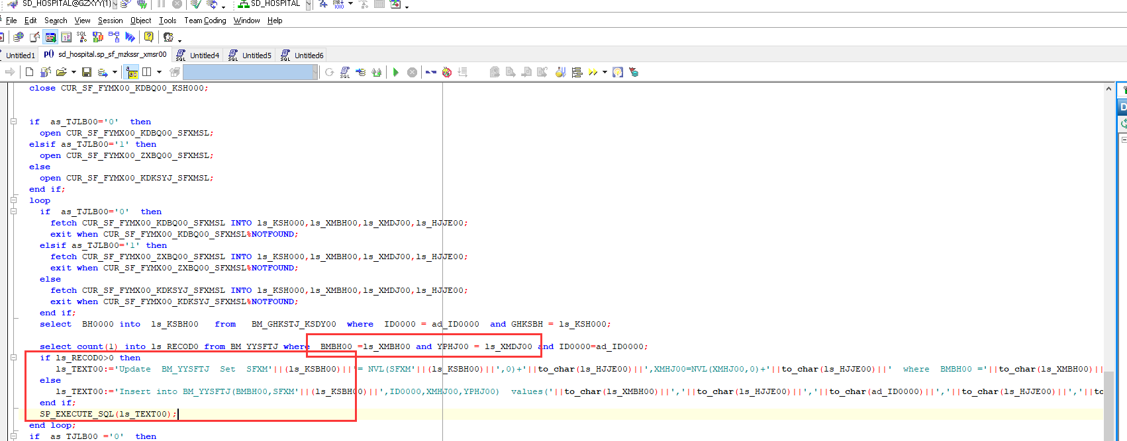This screenshot has width=1127, height=441.
Task: Place cursor on 'SP_EXECUTE_SQL(ls_TEXT00);' line
Action: pyautogui.click(x=108, y=414)
